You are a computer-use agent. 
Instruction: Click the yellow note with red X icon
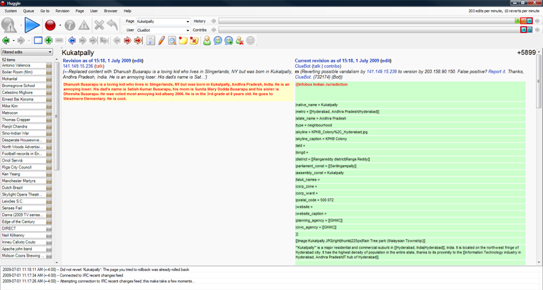pyautogui.click(x=194, y=41)
